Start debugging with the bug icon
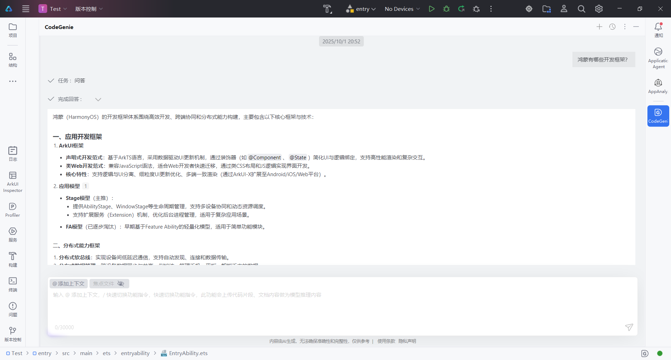 [x=446, y=9]
